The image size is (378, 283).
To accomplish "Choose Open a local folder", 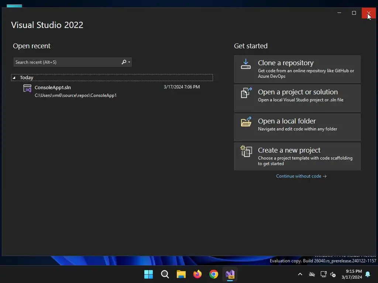I will 297,127.
